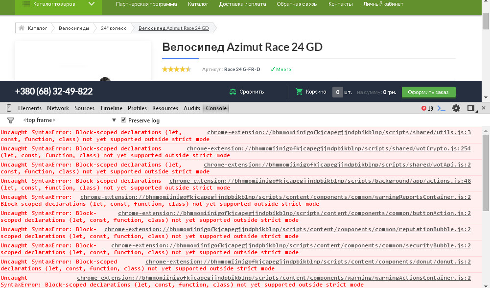Click the page vertical scrollbar thumb
Screen dimensions: 490x288
(486, 20)
